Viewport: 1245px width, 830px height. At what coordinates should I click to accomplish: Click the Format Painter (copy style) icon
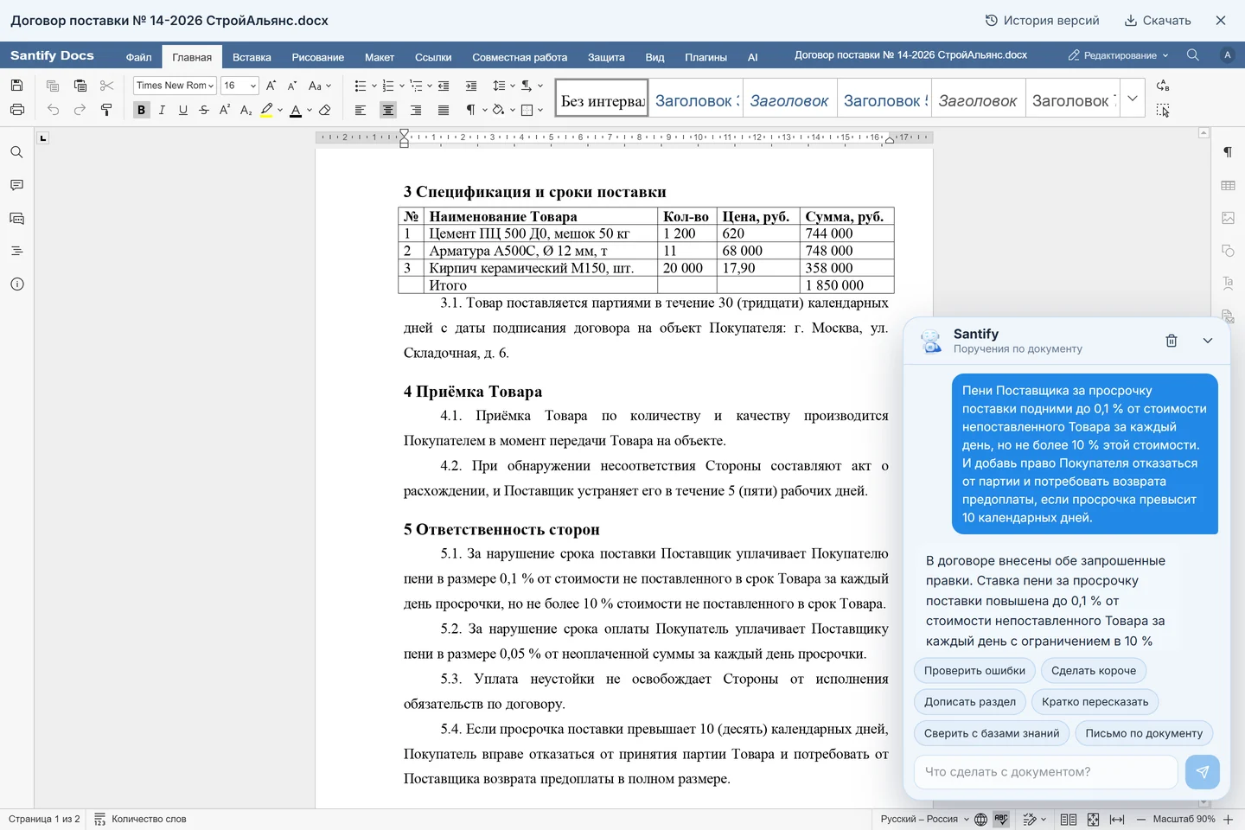[x=106, y=110]
